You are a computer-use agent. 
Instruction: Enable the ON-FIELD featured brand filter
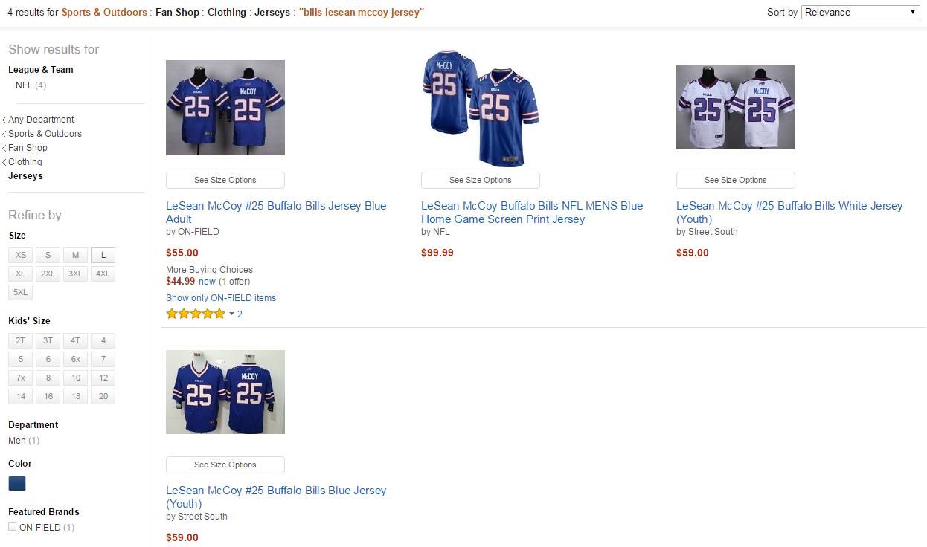(x=13, y=527)
